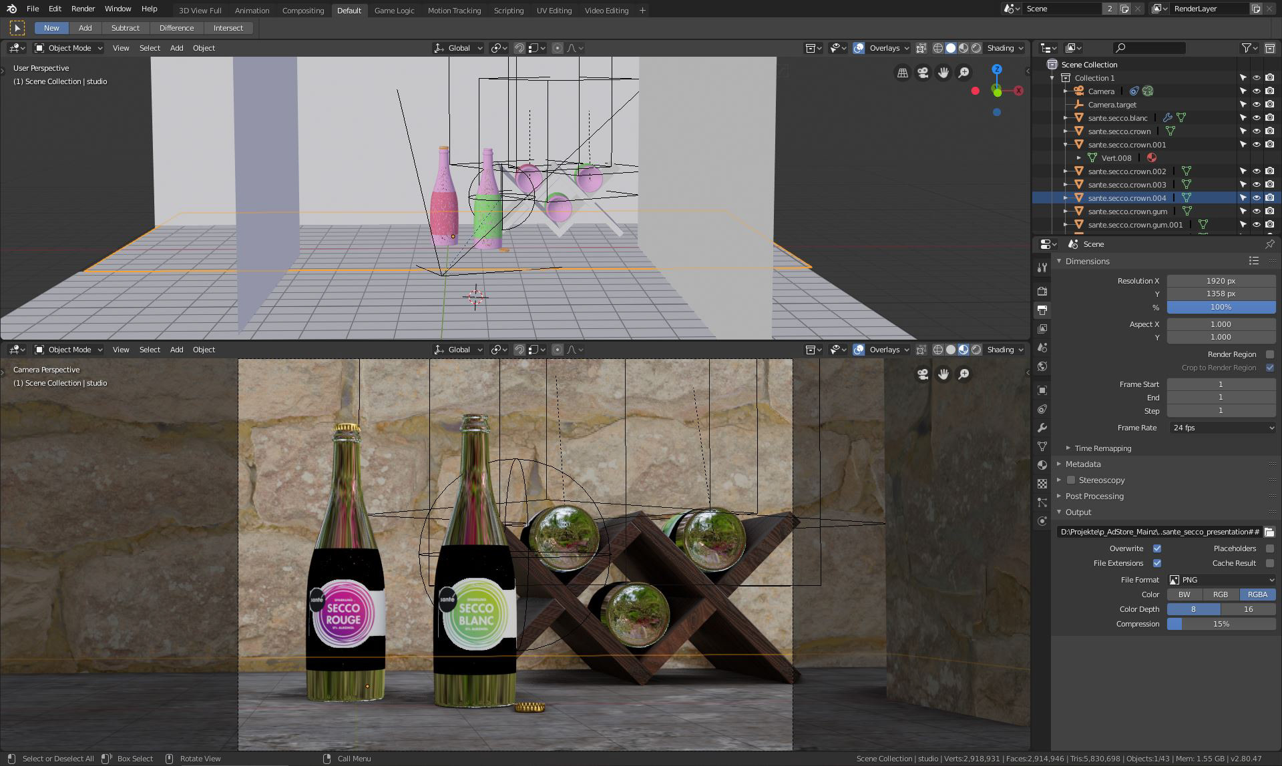
Task: Enable proportional editing in the header
Action: (x=558, y=47)
